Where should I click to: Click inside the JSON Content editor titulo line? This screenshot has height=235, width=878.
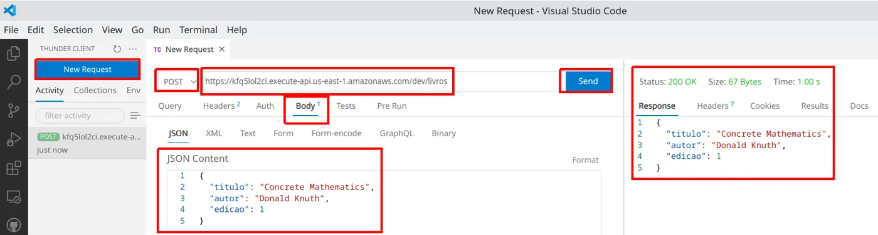[x=292, y=187]
